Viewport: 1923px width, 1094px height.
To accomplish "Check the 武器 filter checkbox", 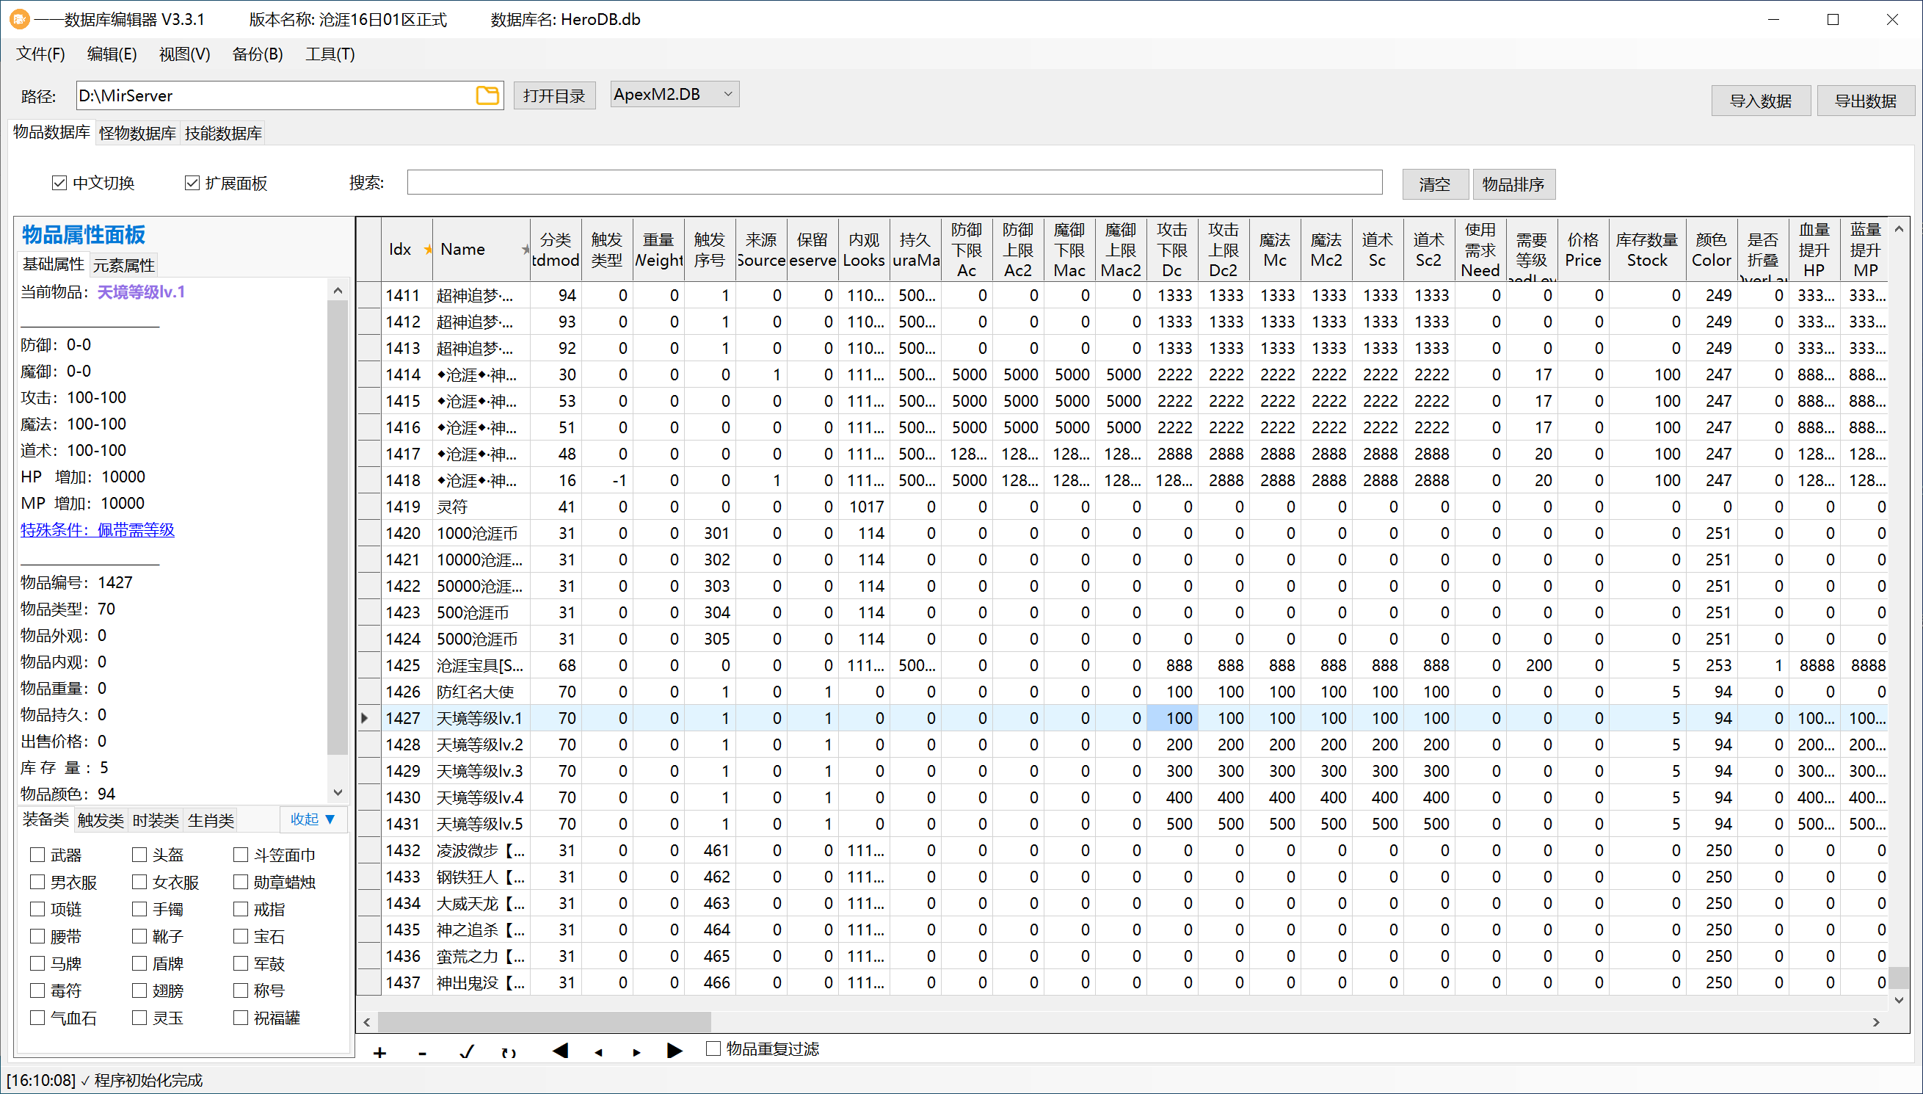I will (37, 855).
